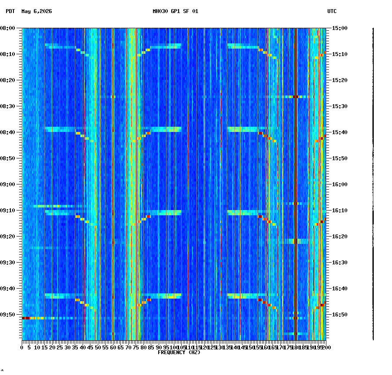Click the 16:00 UTC time label
Screen dimensions: 392x375
tap(340, 184)
